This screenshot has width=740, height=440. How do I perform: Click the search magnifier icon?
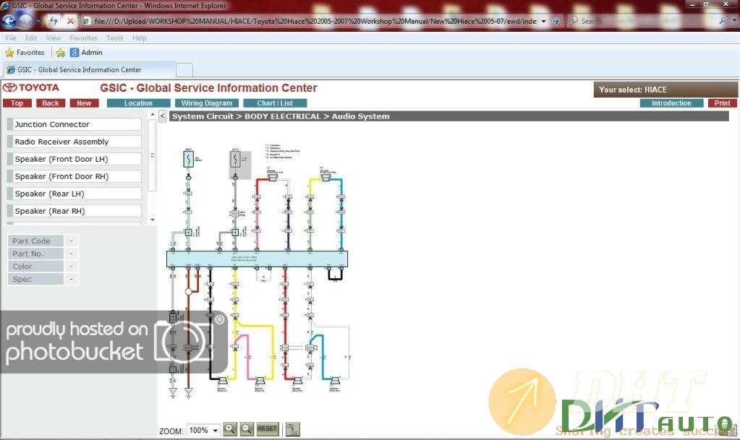(x=722, y=21)
